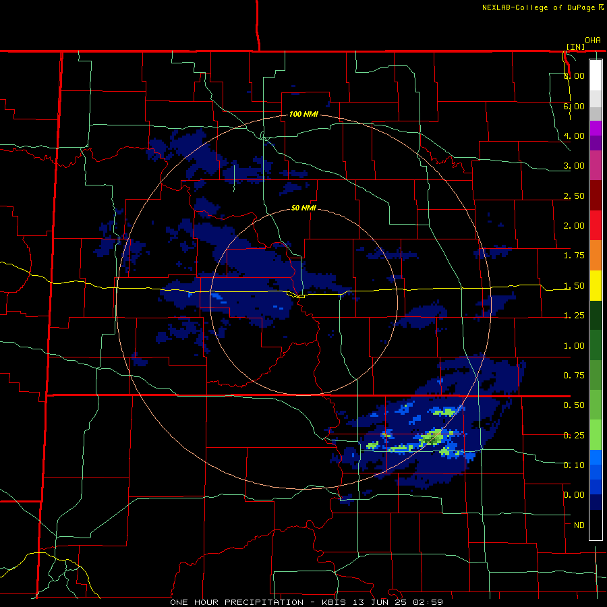Click the 0.10 legend value
607x607 pixels.
(574, 465)
